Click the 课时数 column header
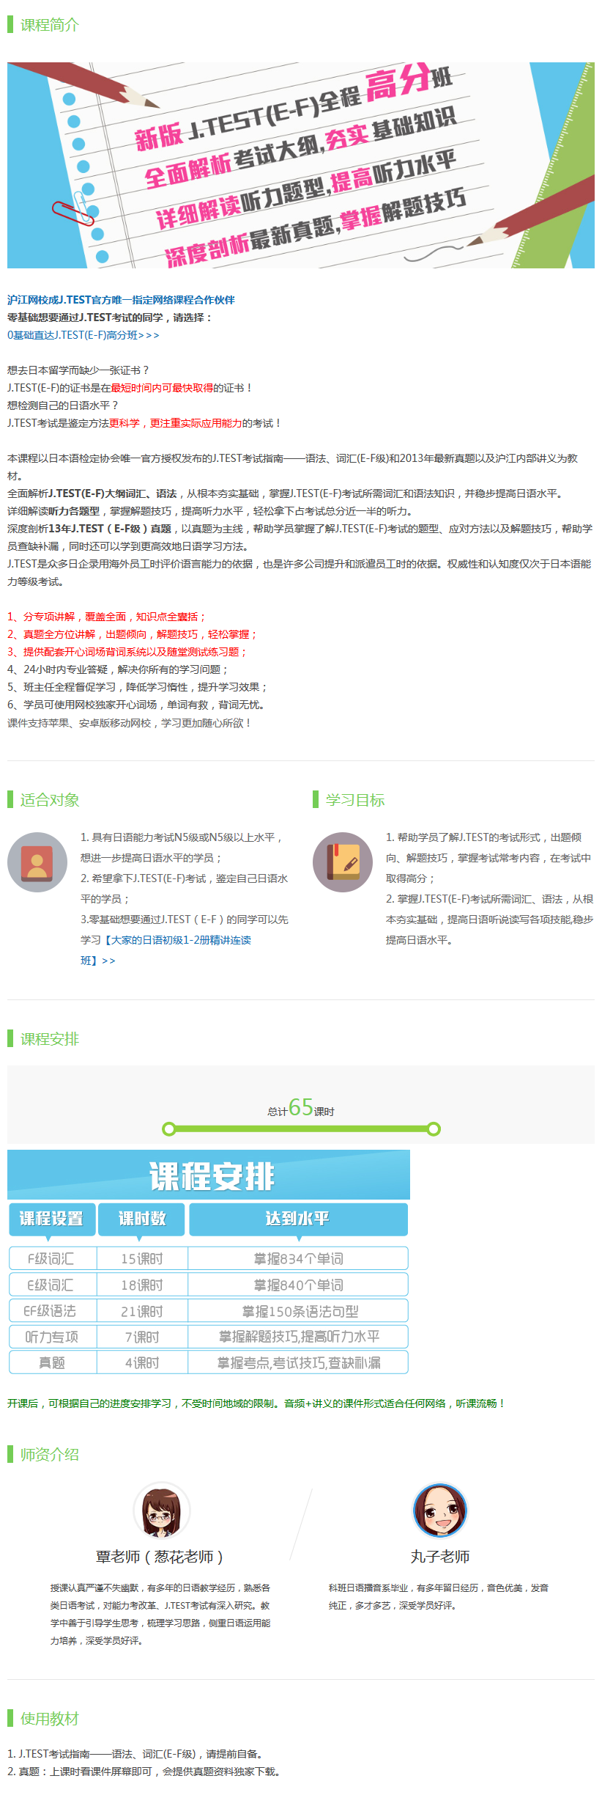 (142, 1219)
